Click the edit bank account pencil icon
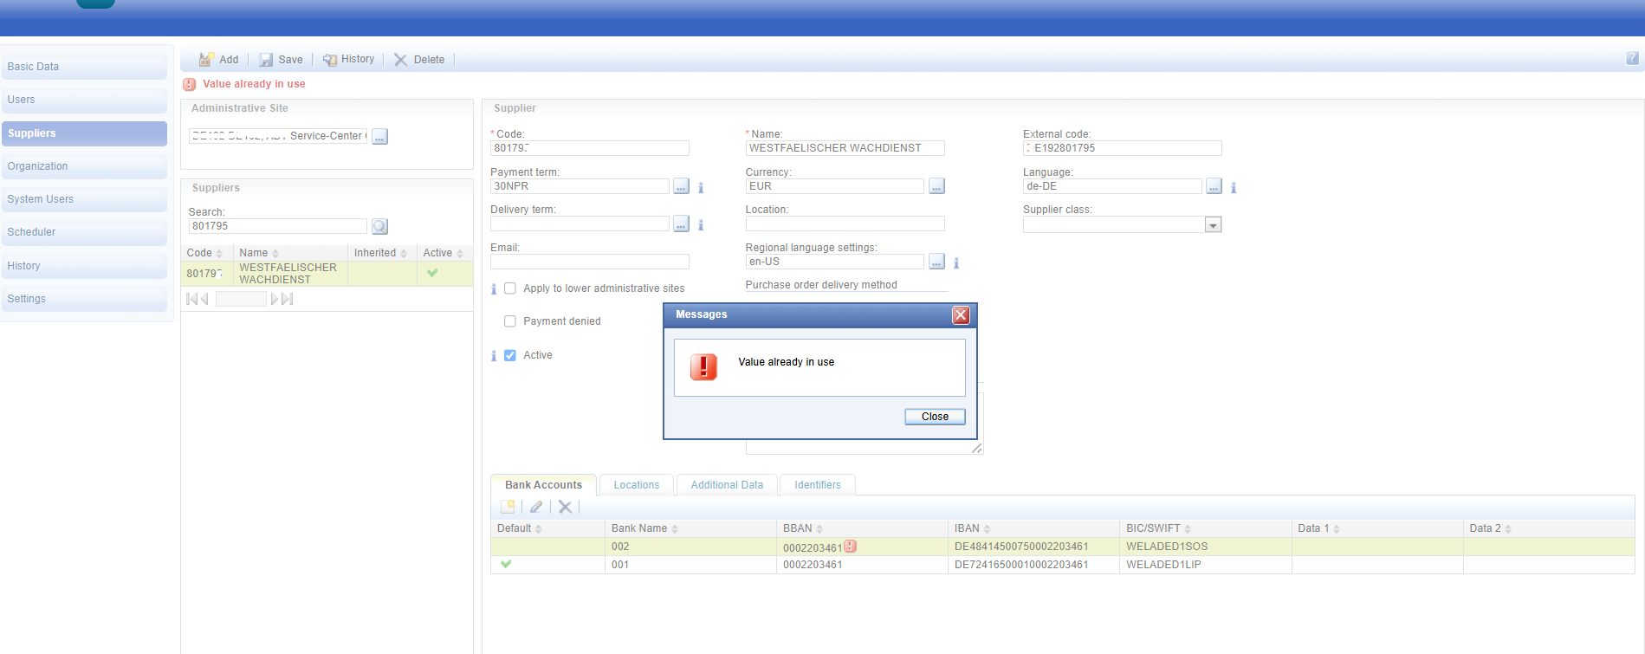The width and height of the screenshot is (1645, 654). coord(536,508)
